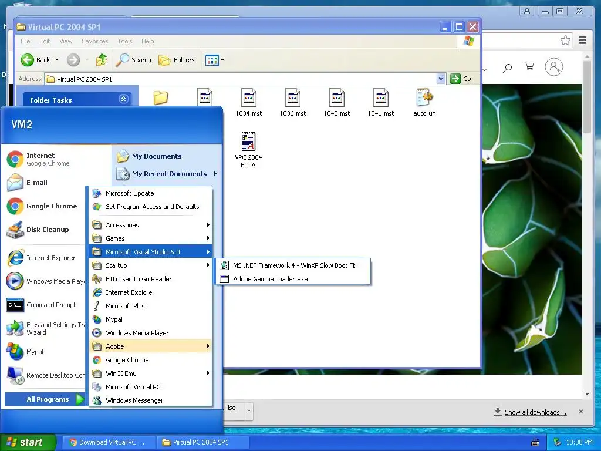Open the Tools menu

[124, 41]
